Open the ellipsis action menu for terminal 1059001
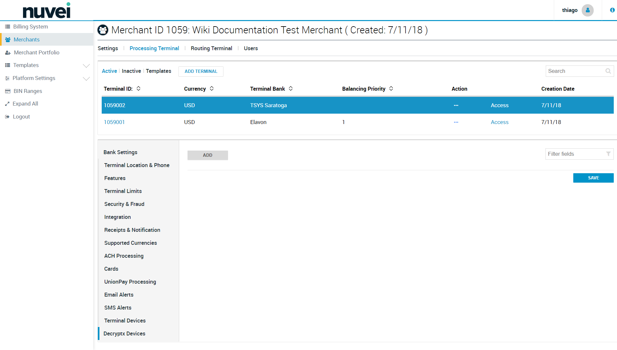Screen dimensions: 617x350 pos(456,122)
